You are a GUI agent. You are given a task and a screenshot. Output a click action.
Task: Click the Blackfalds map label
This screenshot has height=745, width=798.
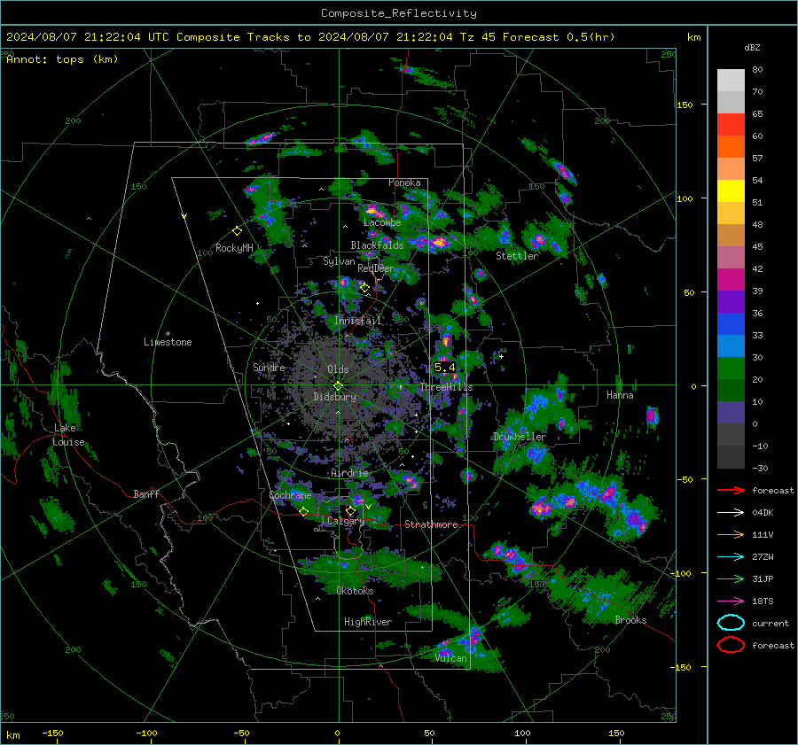coord(377,245)
